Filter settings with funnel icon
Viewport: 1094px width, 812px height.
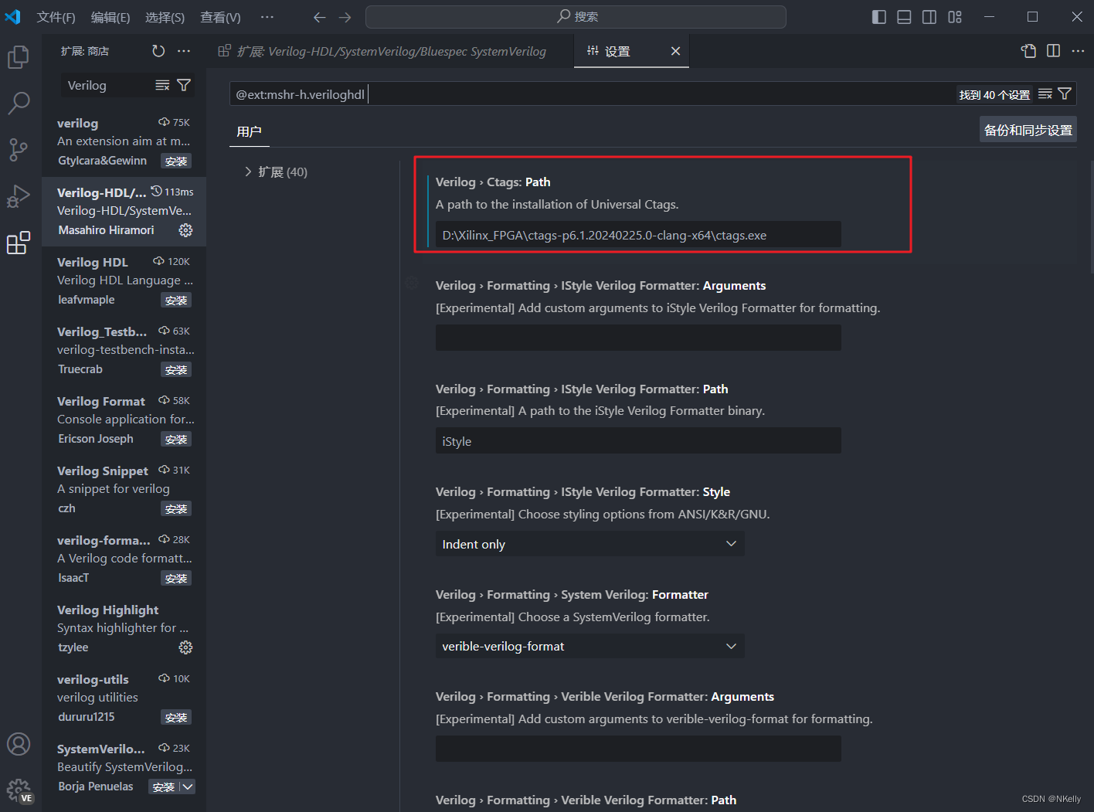point(1065,94)
